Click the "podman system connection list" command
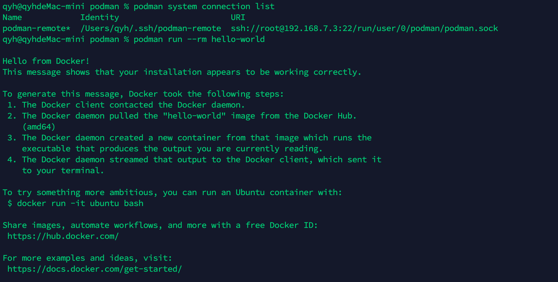Image resolution: width=558 pixels, height=282 pixels. [x=204, y=6]
